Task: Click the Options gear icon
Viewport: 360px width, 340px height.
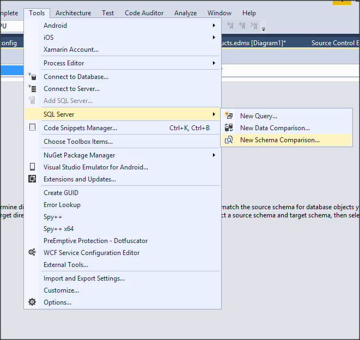Action: pyautogui.click(x=32, y=302)
